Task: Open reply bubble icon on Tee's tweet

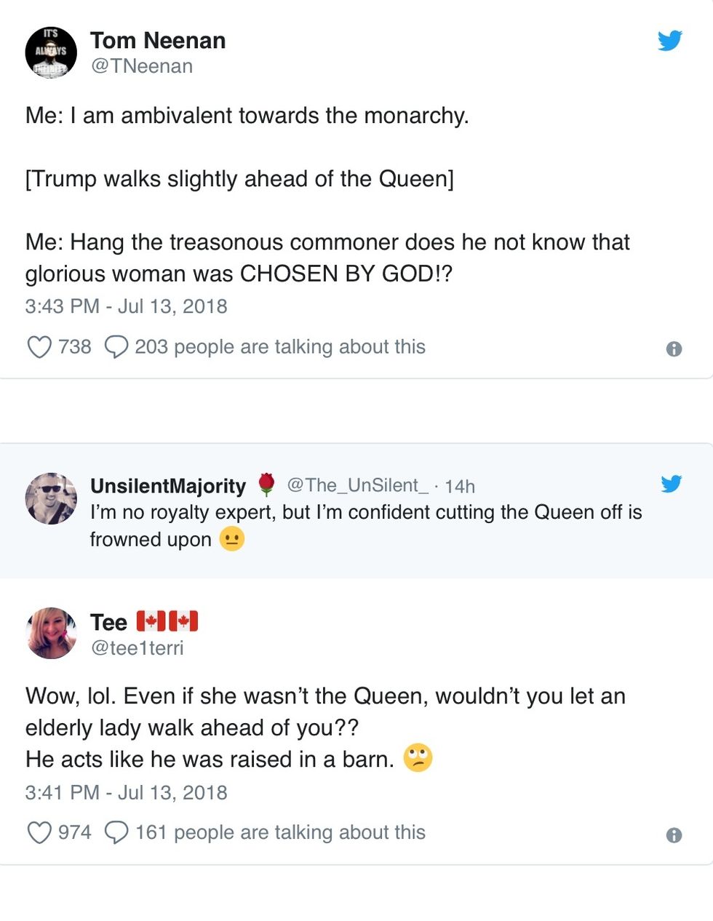Action: (x=116, y=832)
